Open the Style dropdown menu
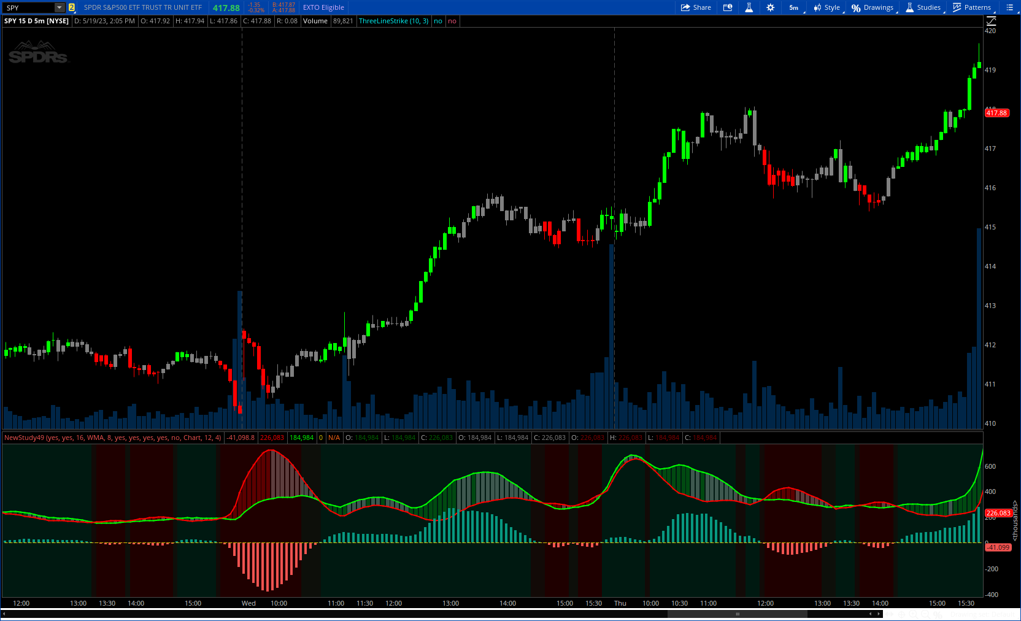Screen dimensions: 1021x621 [x=826, y=7]
